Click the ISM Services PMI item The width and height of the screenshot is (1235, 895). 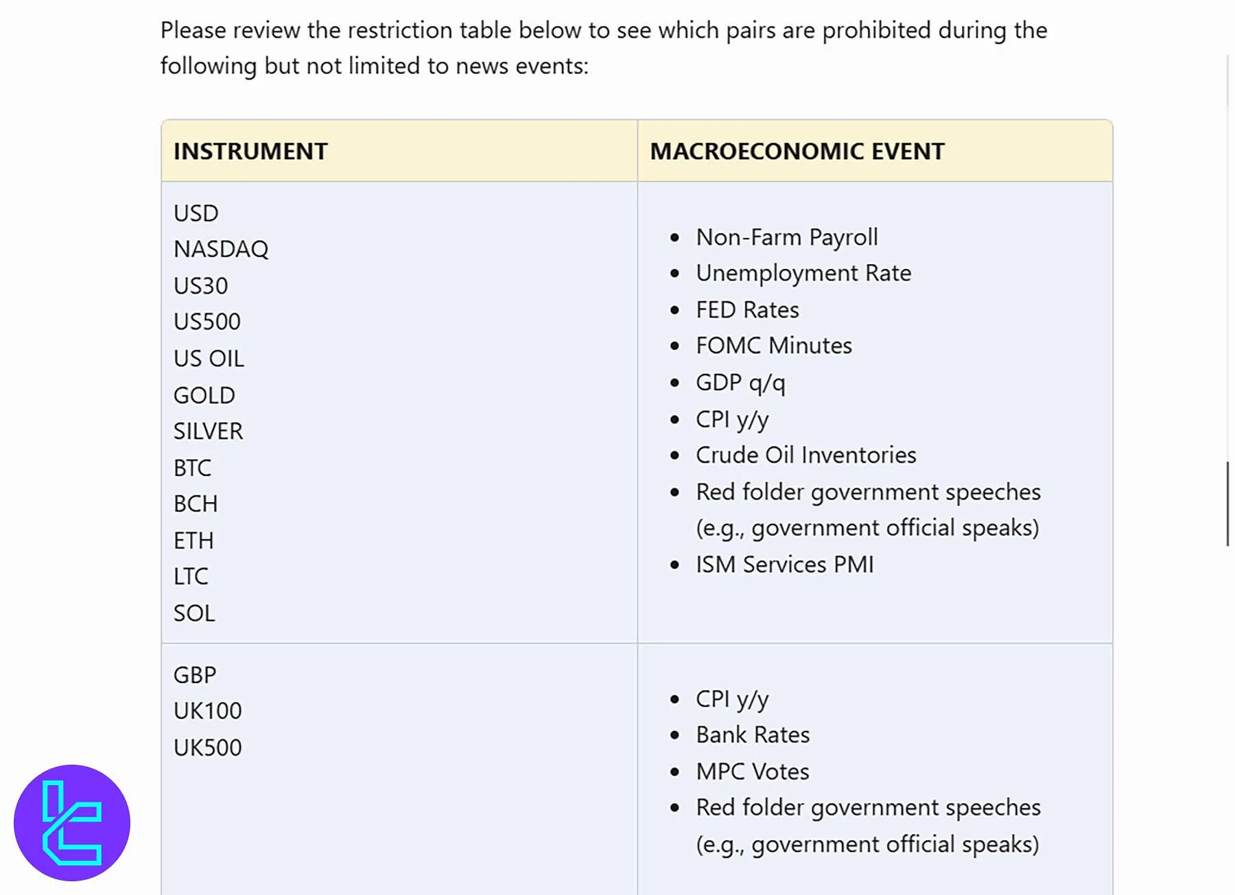[784, 564]
